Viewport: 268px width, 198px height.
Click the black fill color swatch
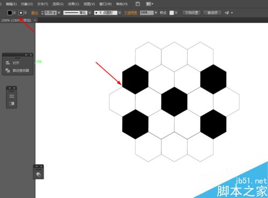(10, 13)
